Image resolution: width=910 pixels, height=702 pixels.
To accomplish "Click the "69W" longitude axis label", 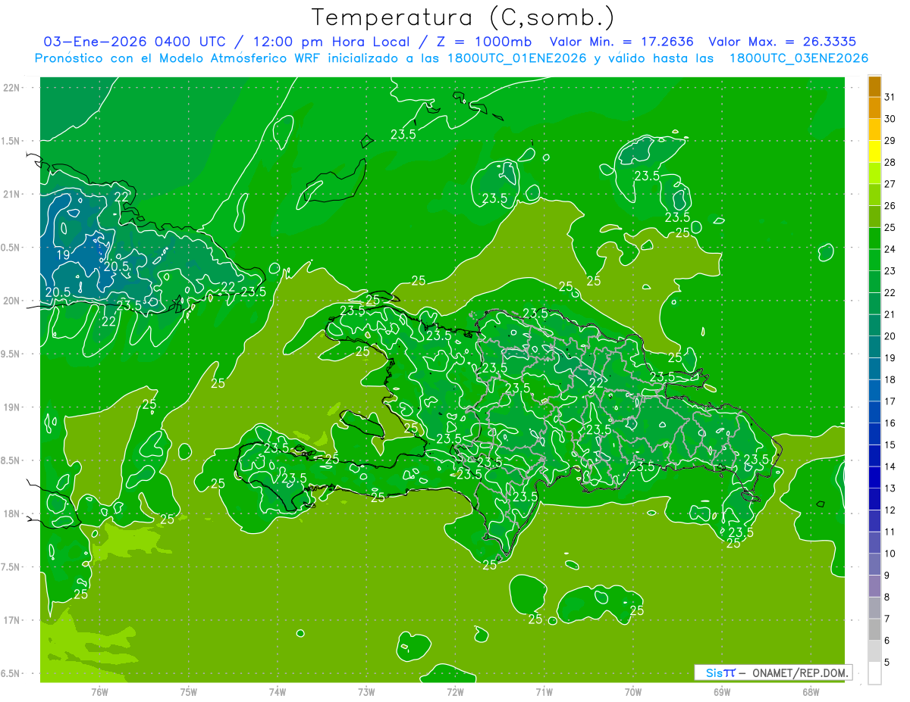I will pyautogui.click(x=722, y=692).
